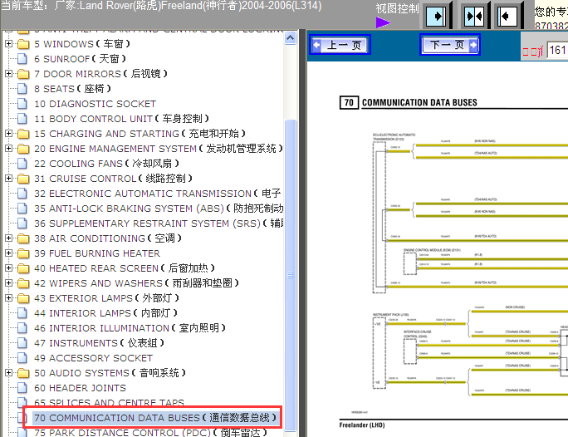Click the tree panel scrollbar up arrow

pos(290,38)
